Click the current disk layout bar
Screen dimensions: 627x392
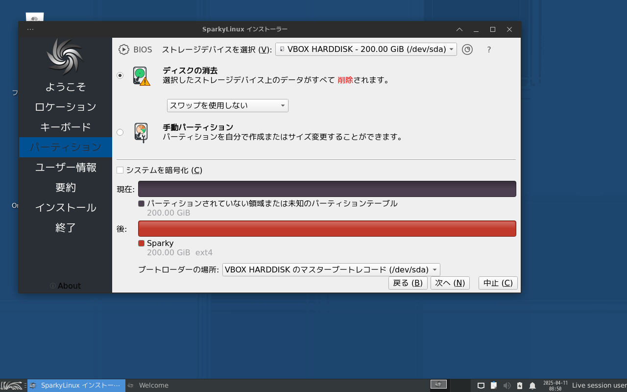327,189
